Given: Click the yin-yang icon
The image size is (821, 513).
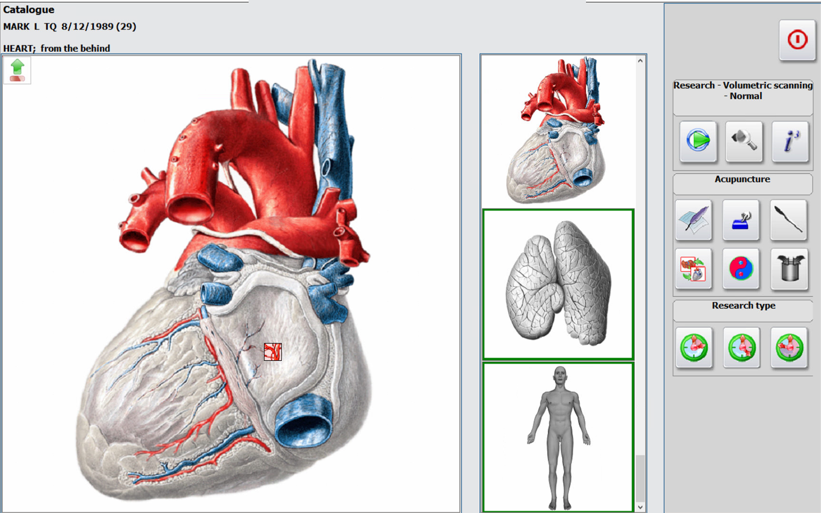Looking at the screenshot, I should 741,269.
